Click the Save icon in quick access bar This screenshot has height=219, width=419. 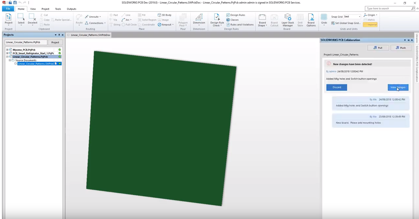point(15,3)
